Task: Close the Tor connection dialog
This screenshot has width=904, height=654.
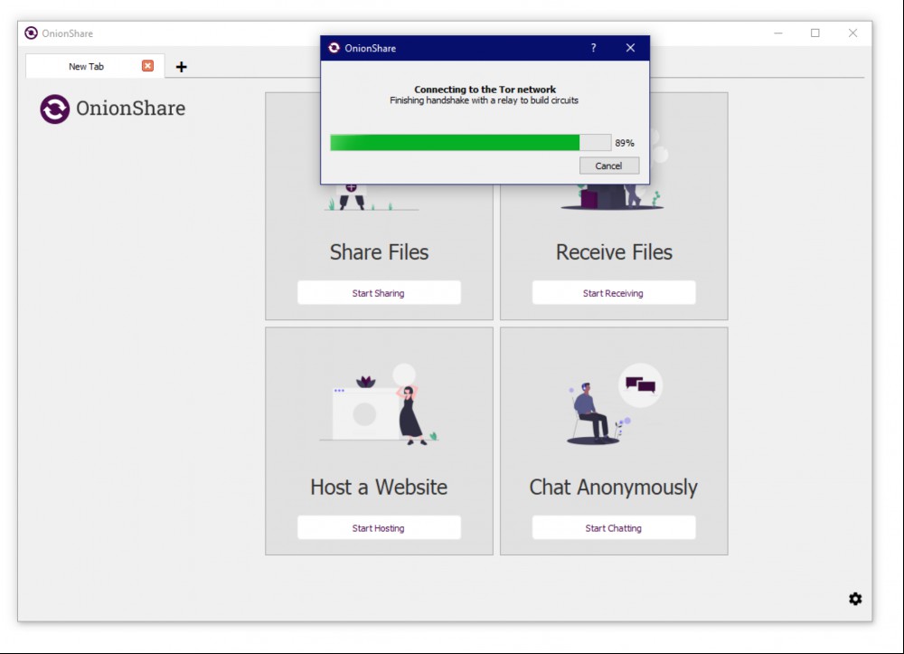Action: click(x=630, y=48)
